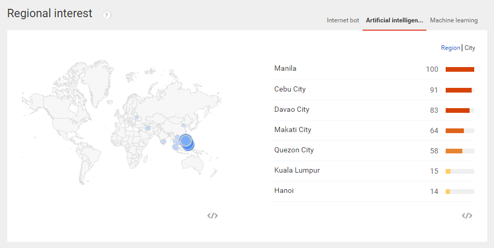Click the small bubble over Eastern Europe
494x248 pixels.
point(137,117)
